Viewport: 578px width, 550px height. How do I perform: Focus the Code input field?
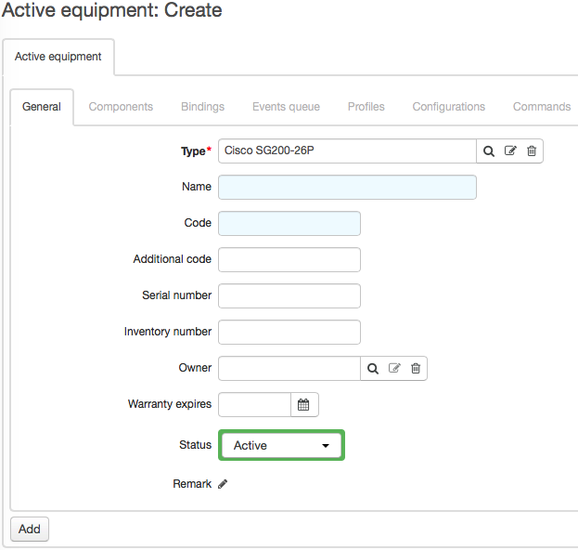[x=289, y=223]
